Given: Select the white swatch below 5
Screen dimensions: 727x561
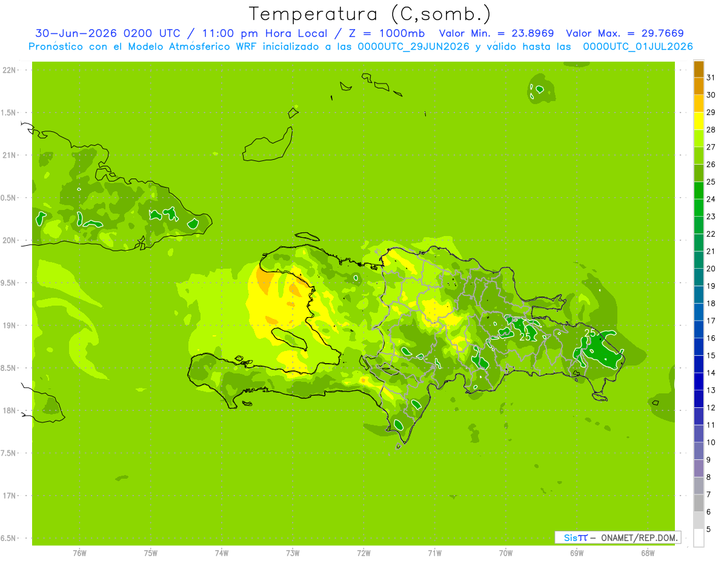Looking at the screenshot, I should 699,538.
